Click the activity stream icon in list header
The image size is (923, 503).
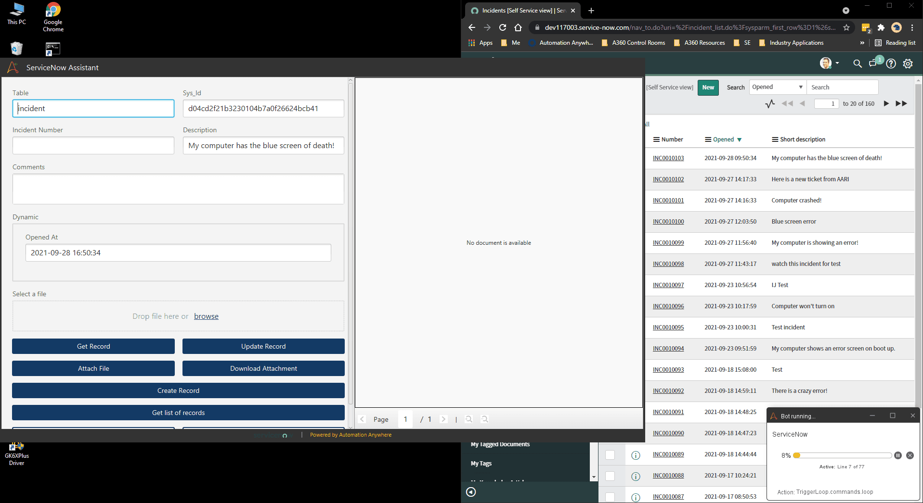pos(770,103)
